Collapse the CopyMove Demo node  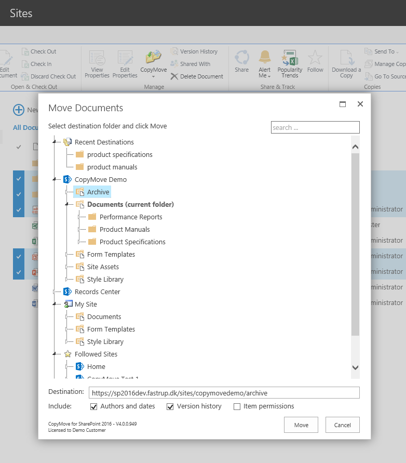(x=55, y=179)
